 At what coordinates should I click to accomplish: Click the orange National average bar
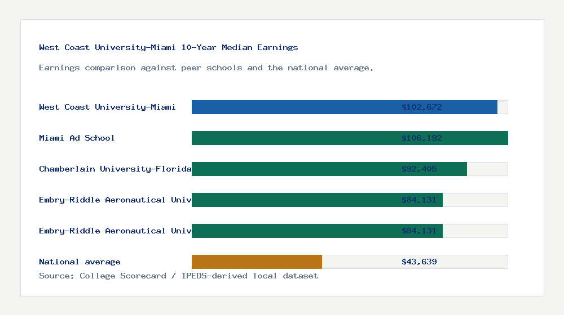point(257,262)
